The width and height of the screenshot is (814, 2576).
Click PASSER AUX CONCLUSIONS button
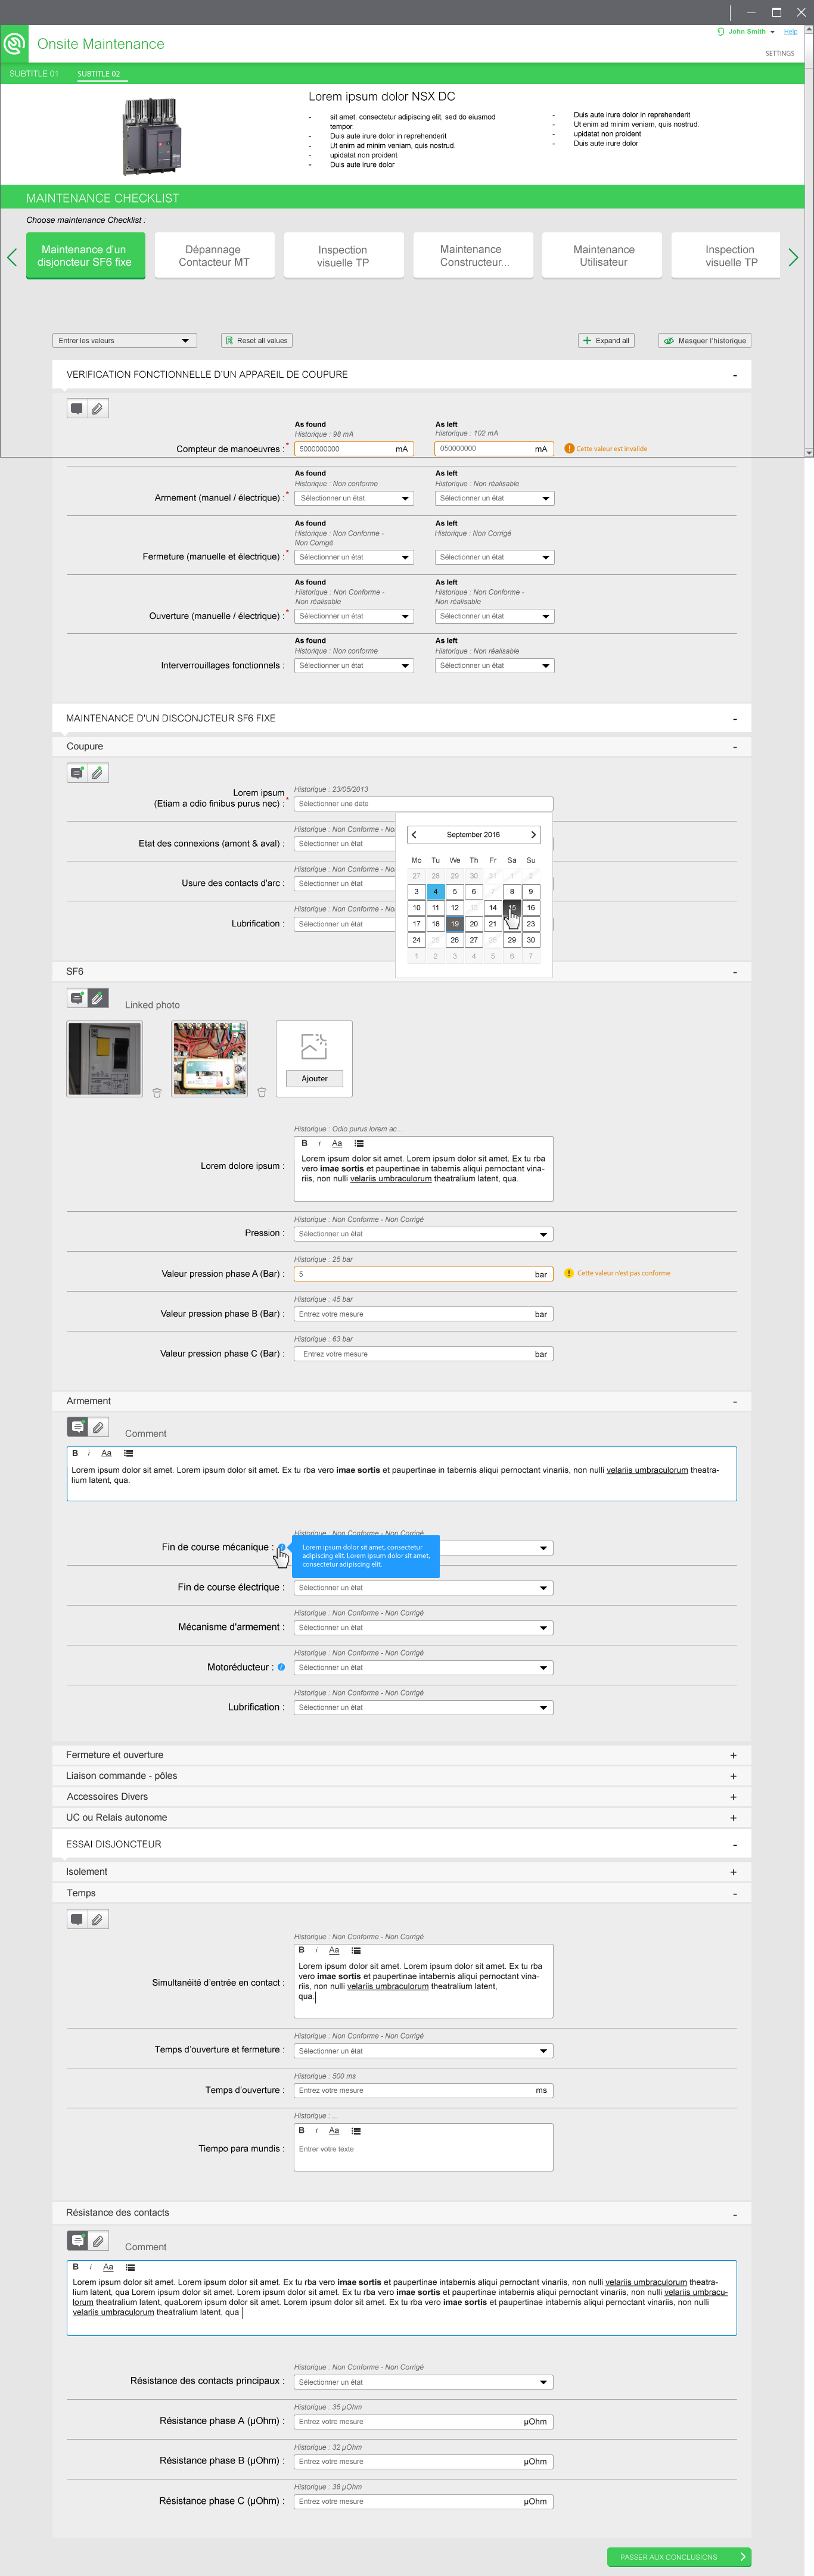click(x=679, y=2556)
